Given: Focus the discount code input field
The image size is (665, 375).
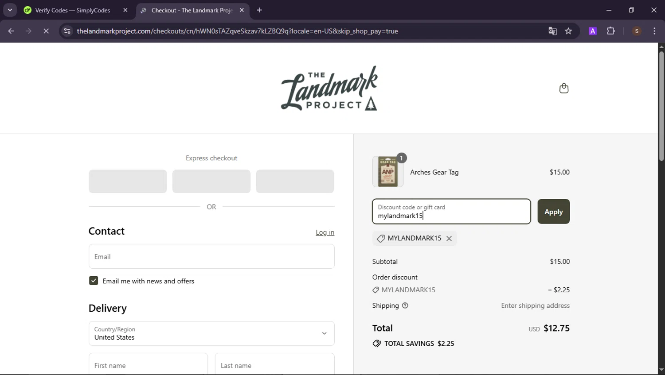Looking at the screenshot, I should pyautogui.click(x=451, y=212).
